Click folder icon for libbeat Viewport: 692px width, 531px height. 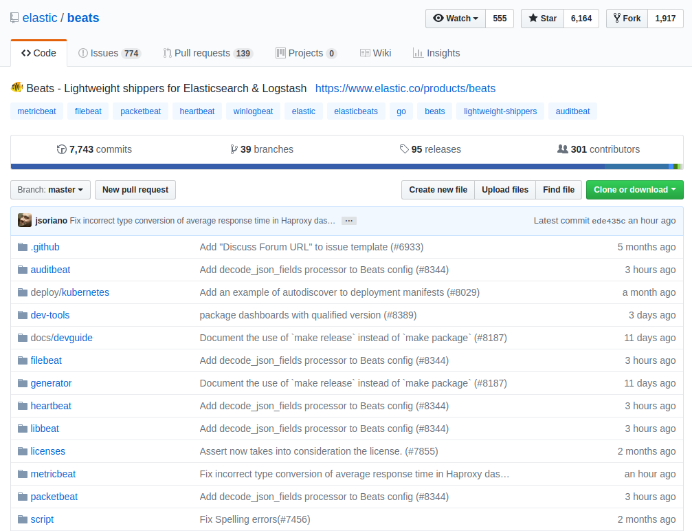[x=23, y=429]
